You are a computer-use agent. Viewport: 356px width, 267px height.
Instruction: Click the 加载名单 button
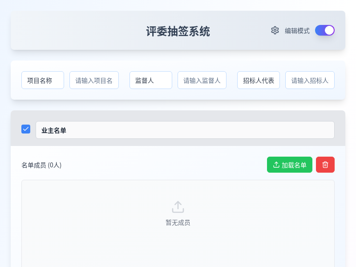point(290,165)
